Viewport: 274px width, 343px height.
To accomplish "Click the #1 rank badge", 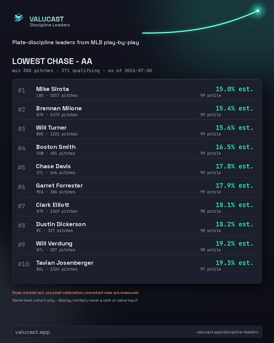I will pyautogui.click(x=22, y=90).
